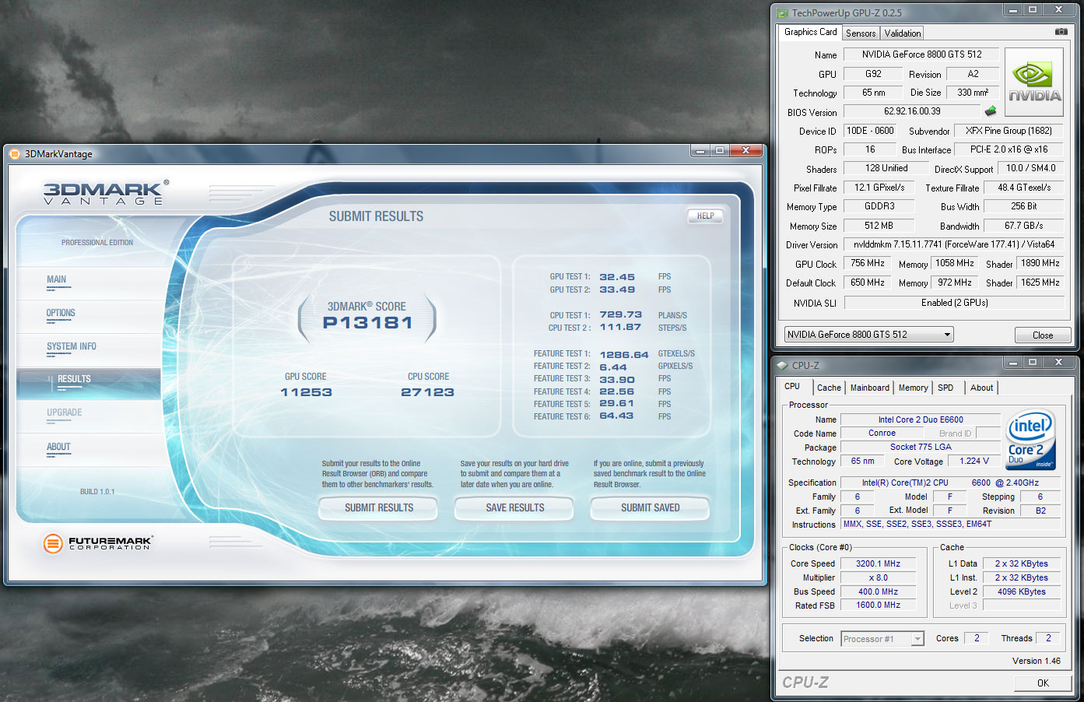Screen dimensions: 1084x702
Task: Click the Driver Version field in GPU-Z
Action: click(953, 244)
